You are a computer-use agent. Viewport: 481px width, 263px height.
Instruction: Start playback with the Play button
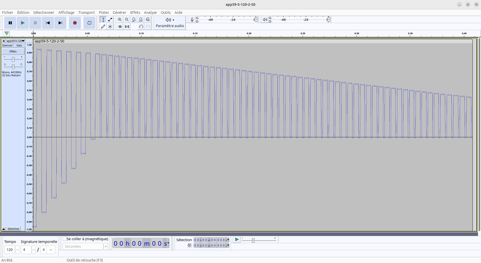pyautogui.click(x=23, y=23)
